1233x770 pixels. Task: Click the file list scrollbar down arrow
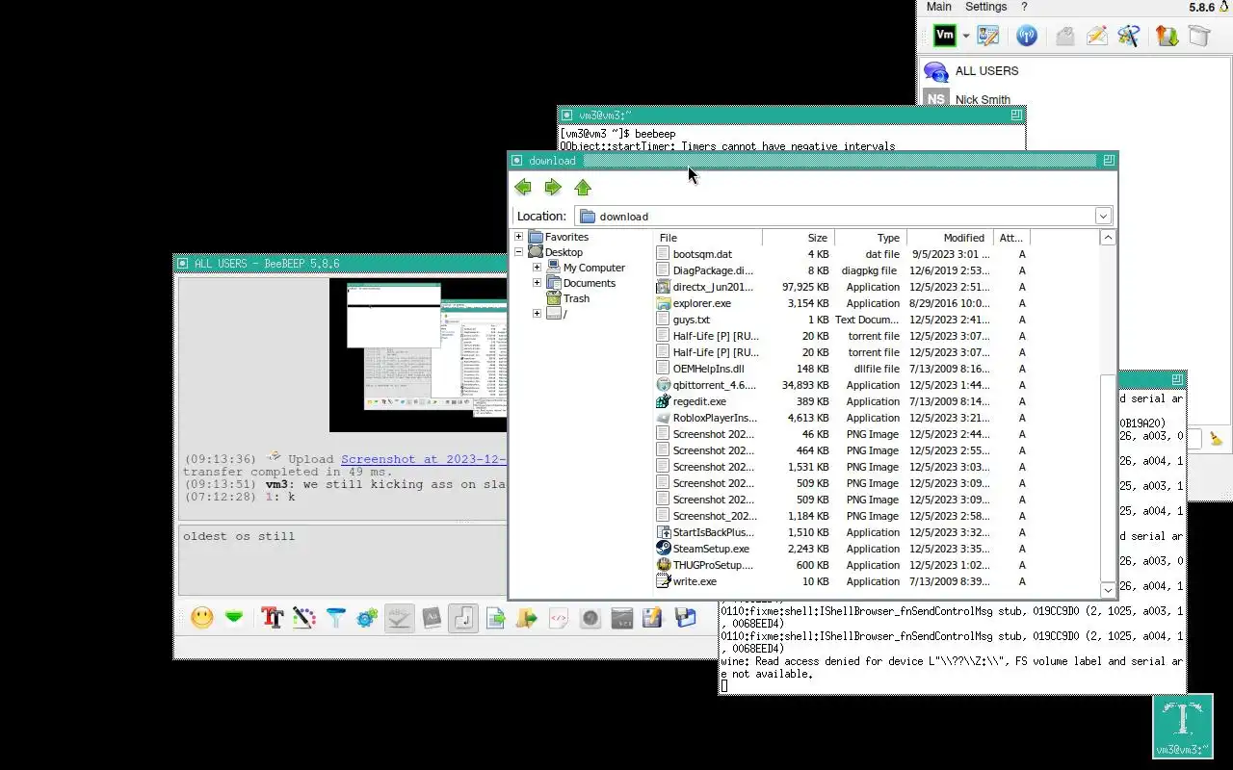[x=1108, y=589]
